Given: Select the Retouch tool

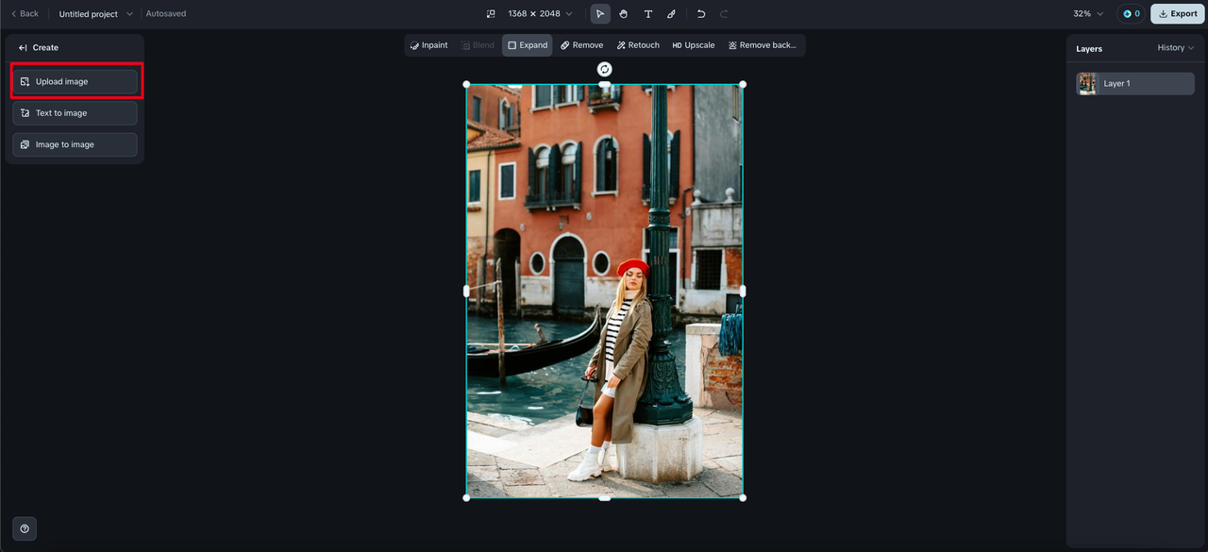Looking at the screenshot, I should 638,45.
